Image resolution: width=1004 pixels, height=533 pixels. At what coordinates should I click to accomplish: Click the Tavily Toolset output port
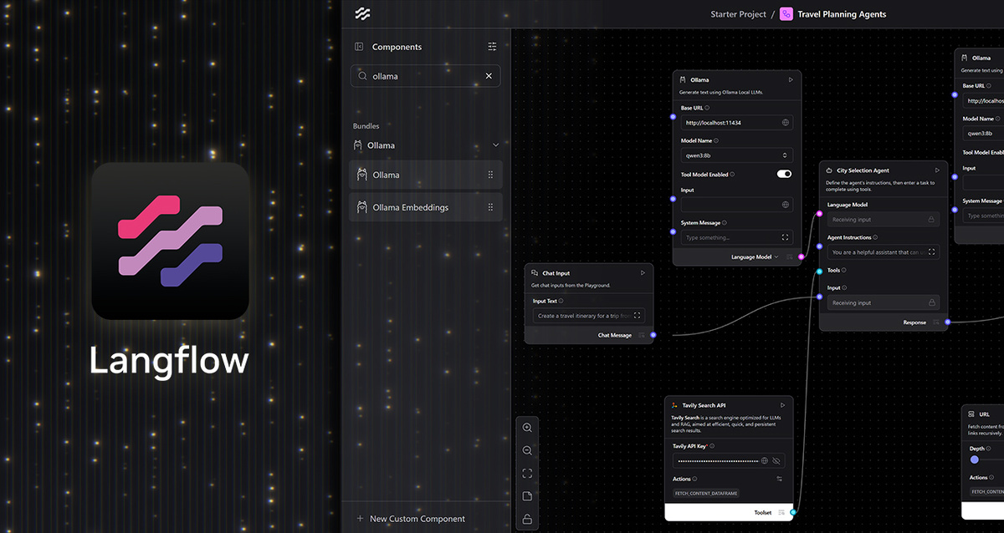793,512
